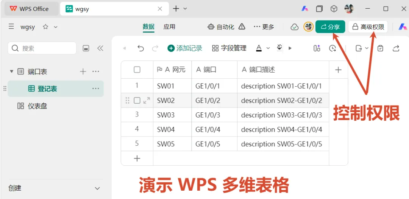
Task: Tick the checkbox on the SW02 row
Action: point(137,101)
